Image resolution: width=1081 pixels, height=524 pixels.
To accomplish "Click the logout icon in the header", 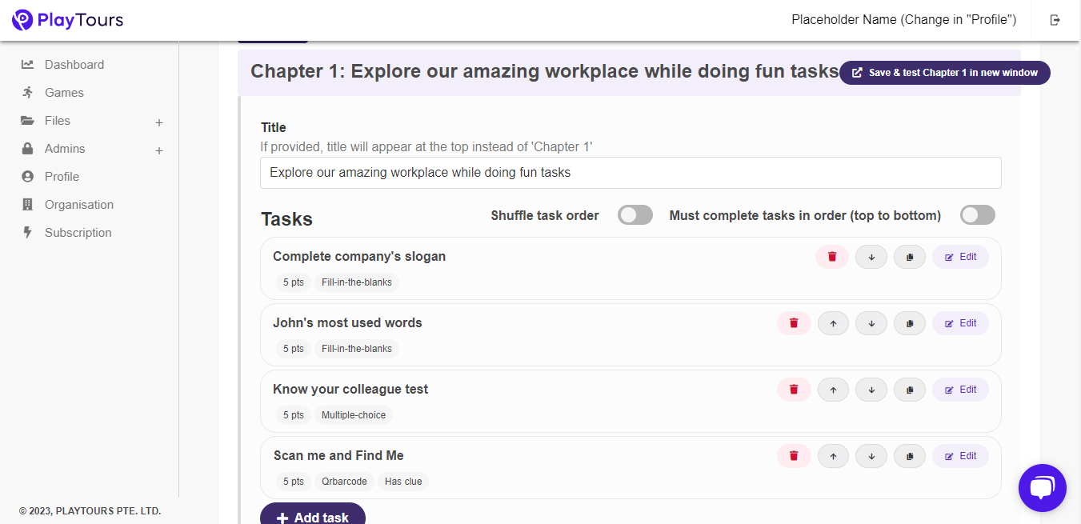I will pos(1055,20).
